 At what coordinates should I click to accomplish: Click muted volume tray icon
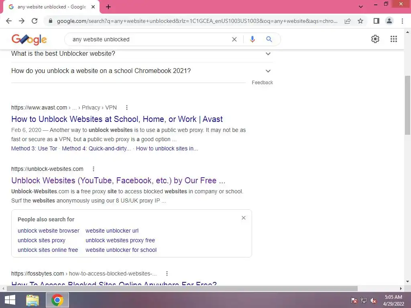(373, 300)
